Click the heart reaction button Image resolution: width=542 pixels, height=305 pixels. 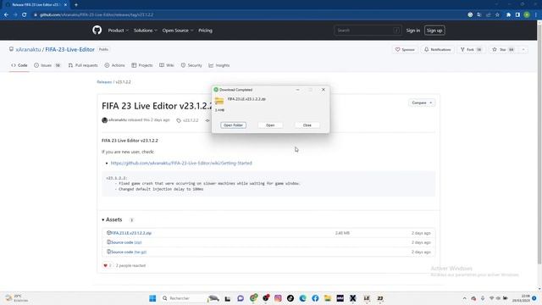pos(108,265)
